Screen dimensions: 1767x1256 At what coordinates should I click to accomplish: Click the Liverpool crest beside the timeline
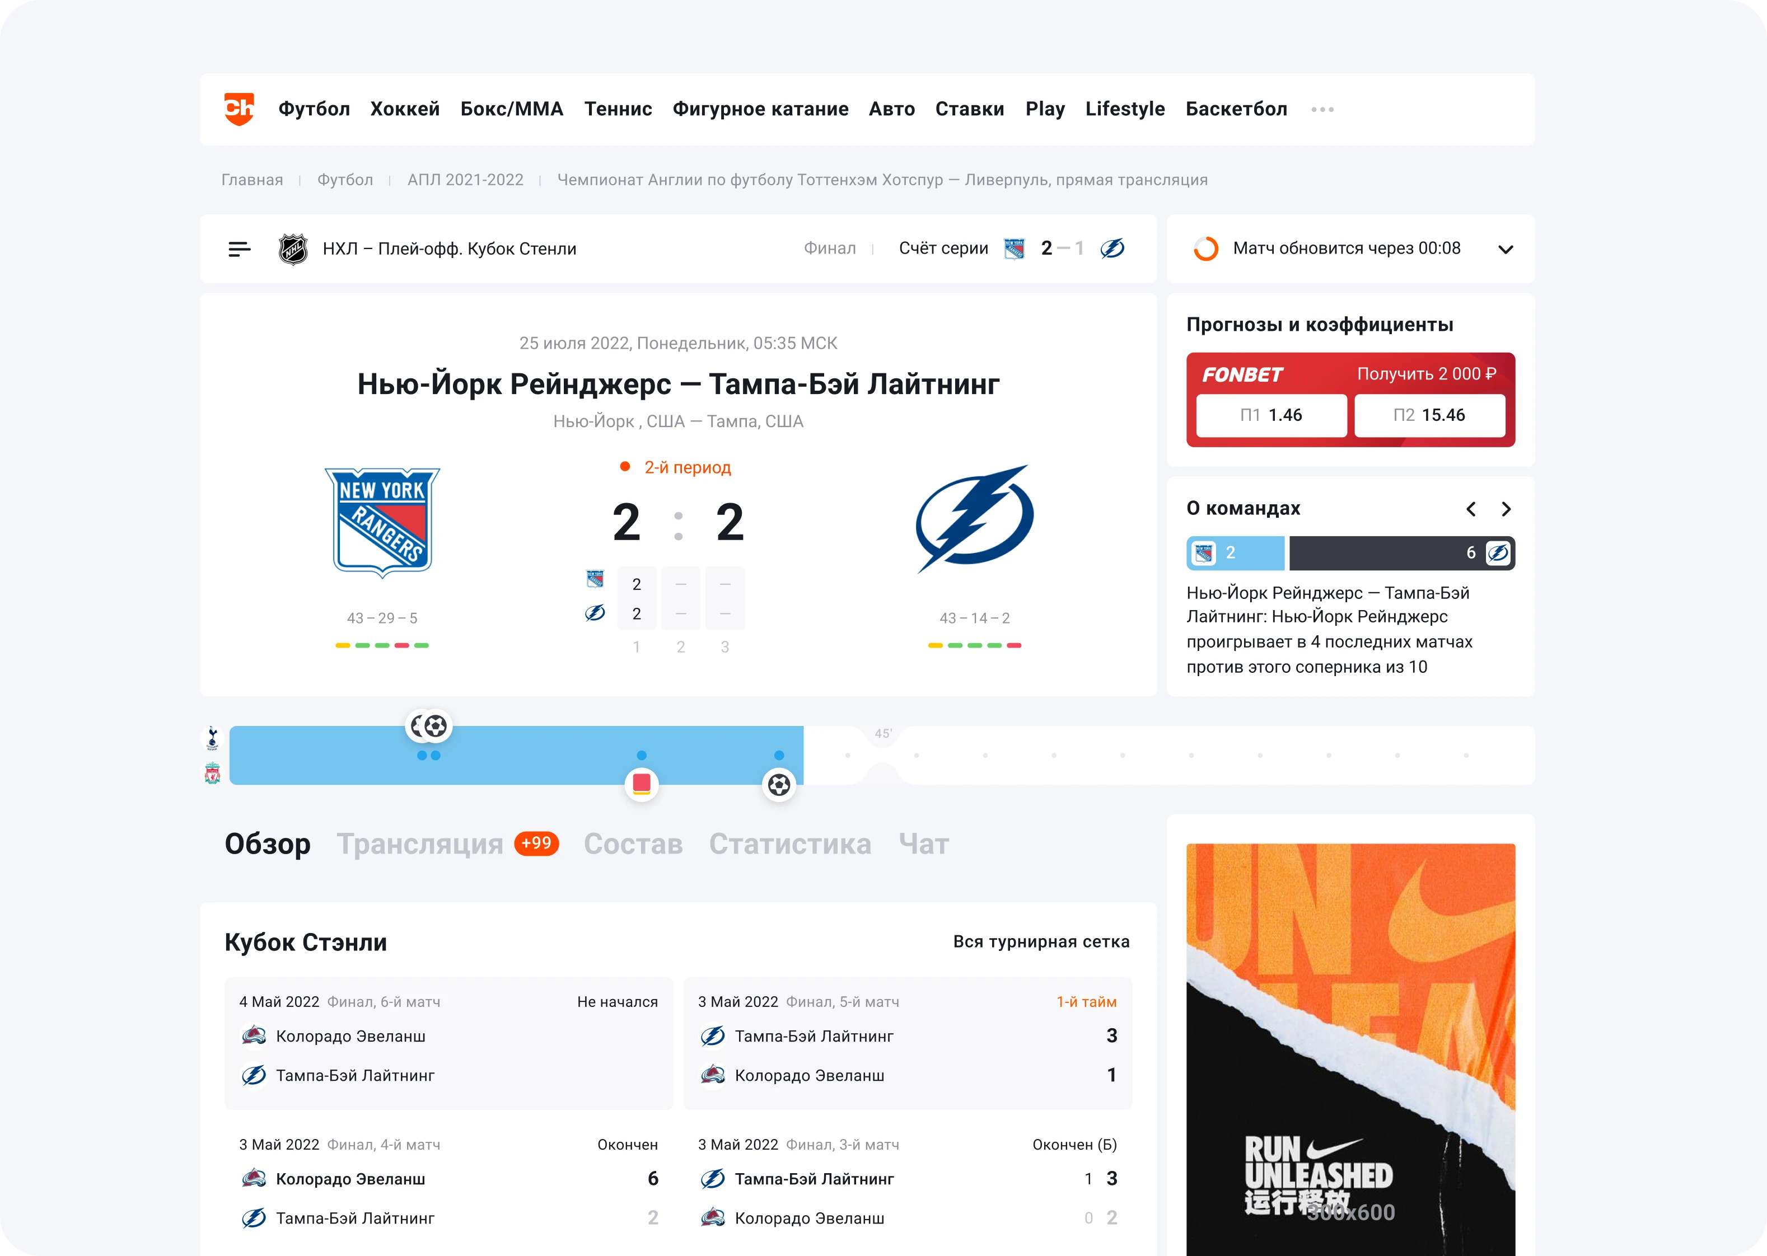tap(213, 772)
